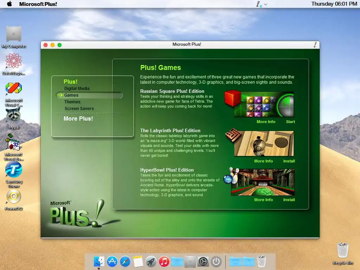Click the exclamation icon in window title bar

[315, 45]
